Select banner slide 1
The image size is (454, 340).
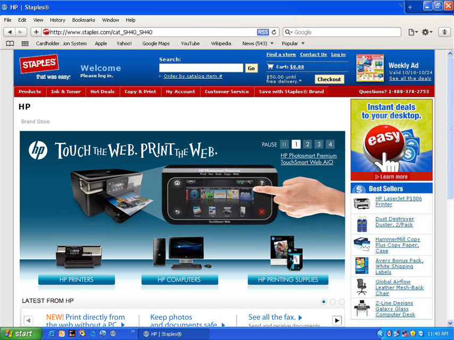tap(296, 144)
